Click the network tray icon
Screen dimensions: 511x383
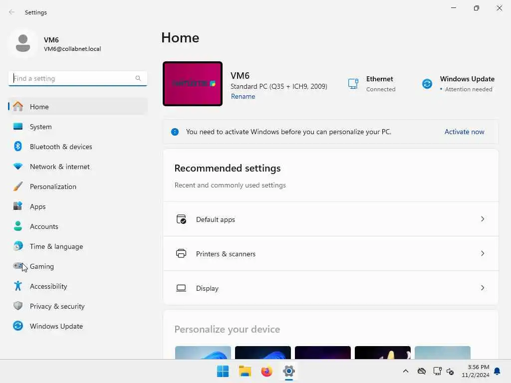coord(437,371)
